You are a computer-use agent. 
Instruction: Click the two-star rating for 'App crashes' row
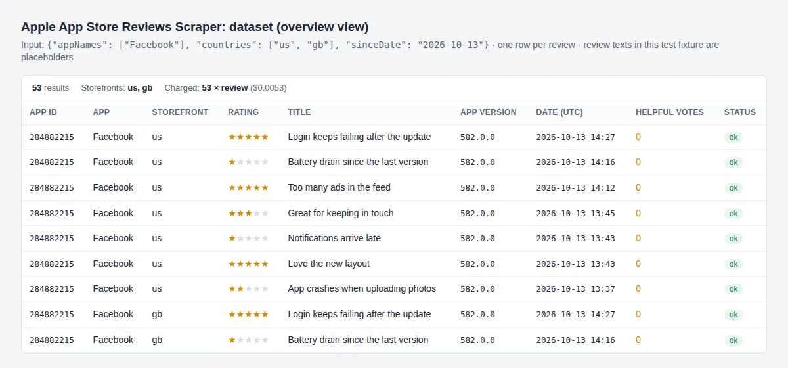[x=248, y=288]
